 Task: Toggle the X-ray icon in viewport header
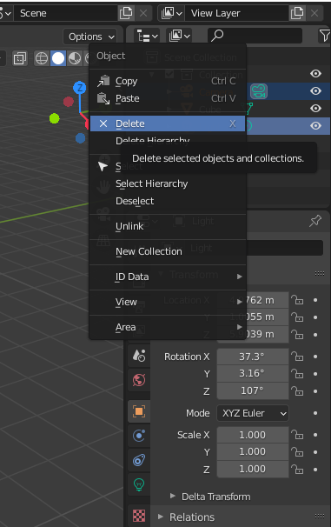coord(20,58)
